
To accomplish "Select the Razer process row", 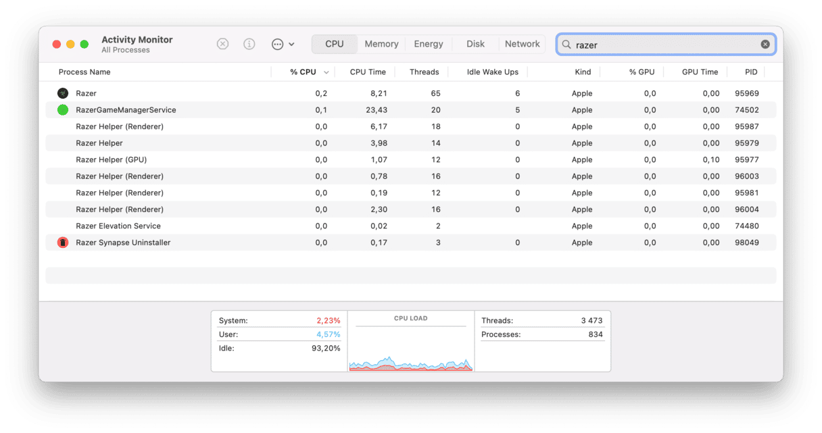I will click(411, 93).
